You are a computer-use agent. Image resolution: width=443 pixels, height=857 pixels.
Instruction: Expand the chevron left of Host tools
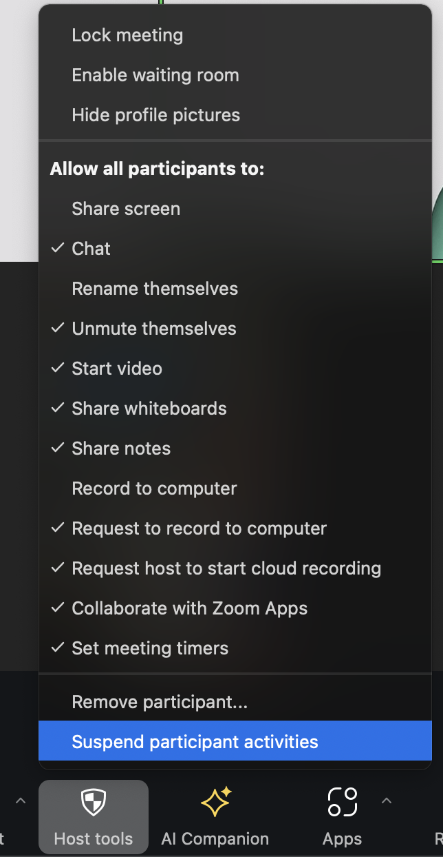(21, 801)
